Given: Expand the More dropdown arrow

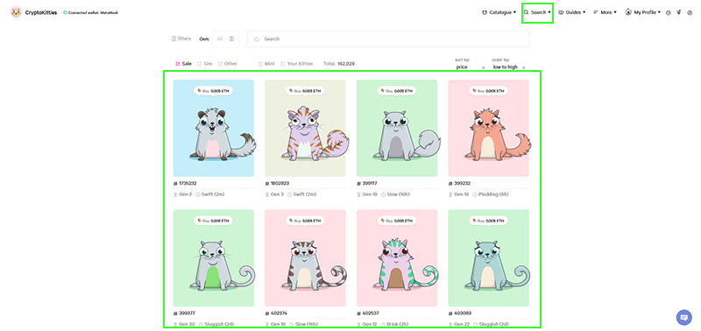Looking at the screenshot, I should 615,12.
